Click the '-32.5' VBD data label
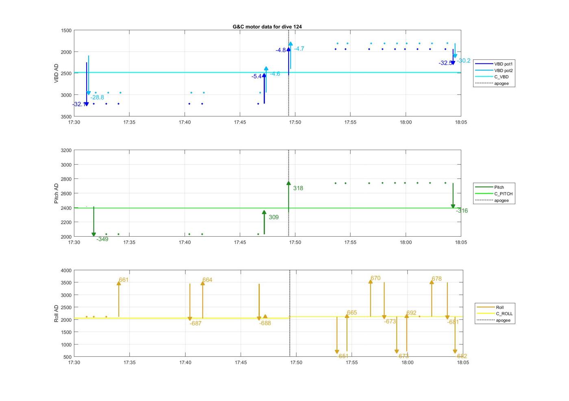 pos(445,63)
